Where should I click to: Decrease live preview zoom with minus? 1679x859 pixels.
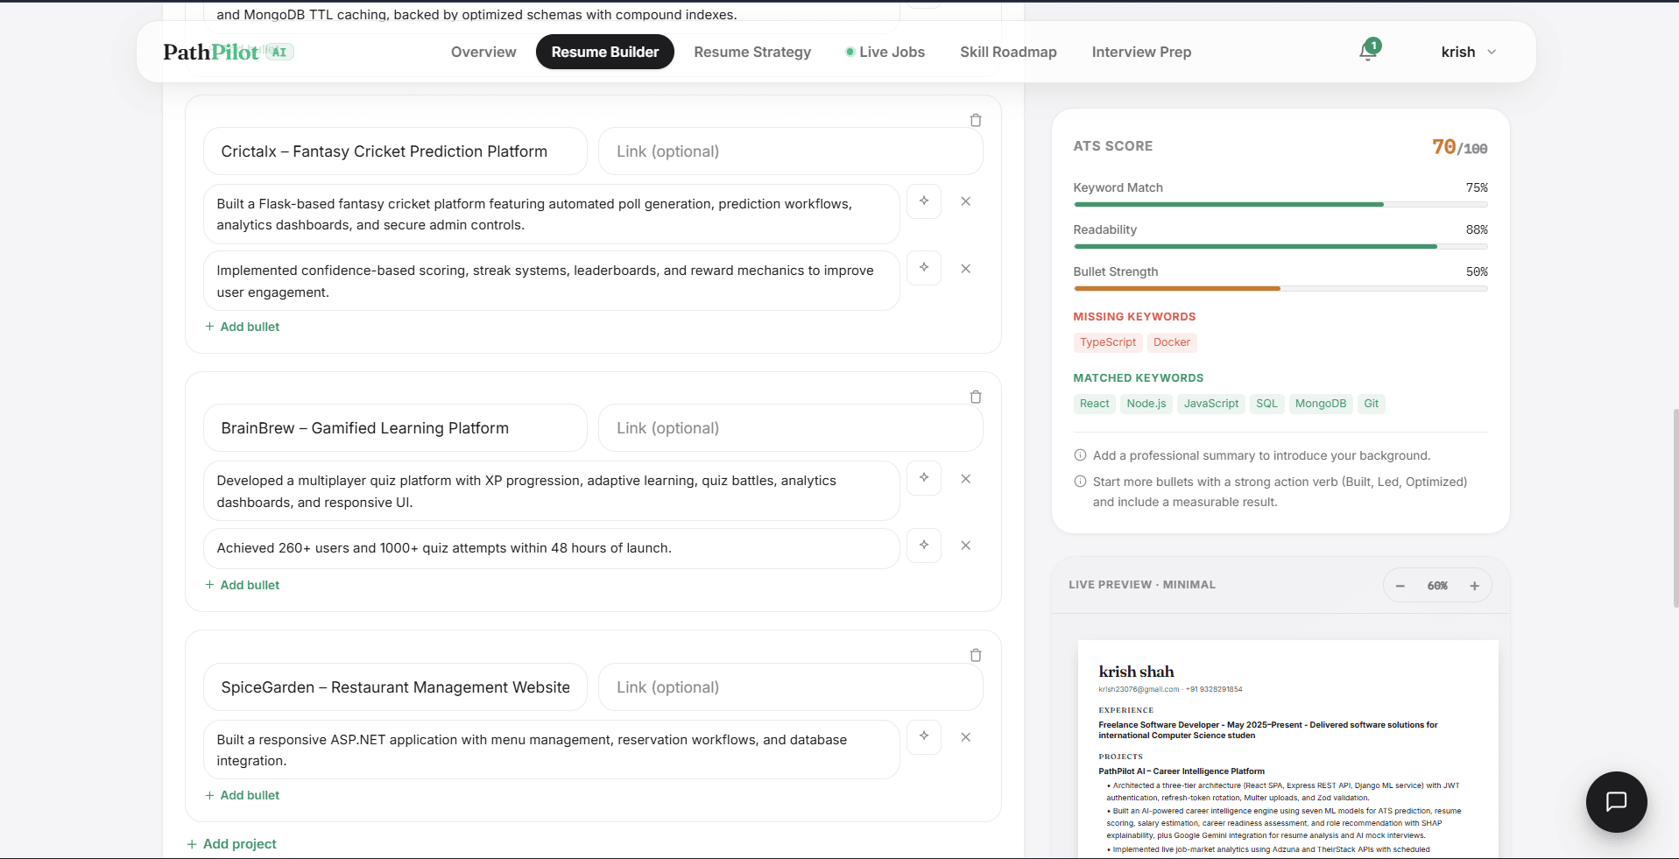(x=1400, y=586)
